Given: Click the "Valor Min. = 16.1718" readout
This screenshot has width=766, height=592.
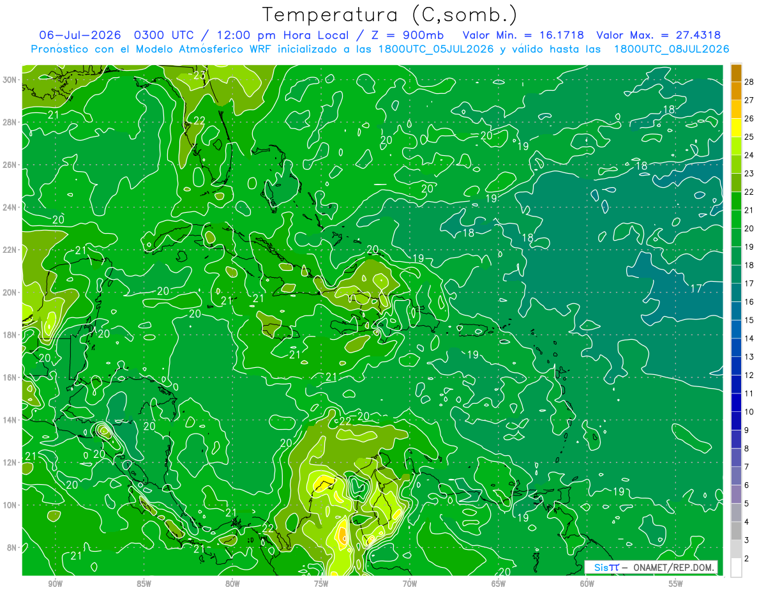Looking at the screenshot, I should [x=523, y=35].
